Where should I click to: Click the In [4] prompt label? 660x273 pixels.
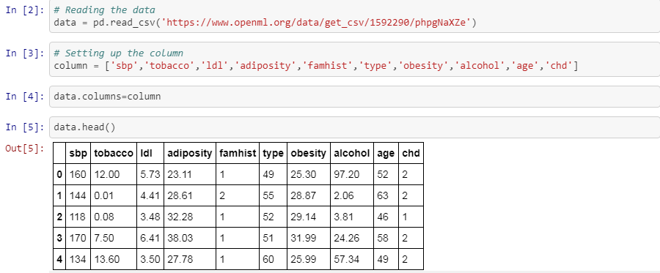(25, 96)
